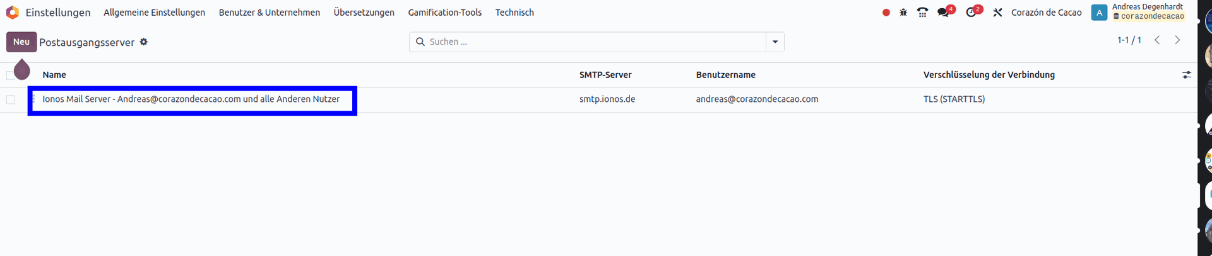Open the Benutzer & Unternehmen menu
This screenshot has height=256, width=1212.
[x=269, y=13]
